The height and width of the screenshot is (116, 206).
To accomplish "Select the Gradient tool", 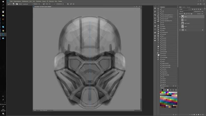I will coord(158,32).
